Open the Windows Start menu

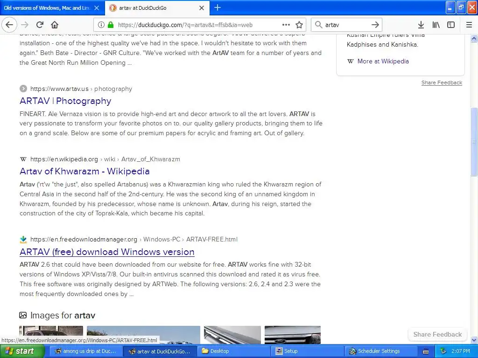click(x=21, y=351)
